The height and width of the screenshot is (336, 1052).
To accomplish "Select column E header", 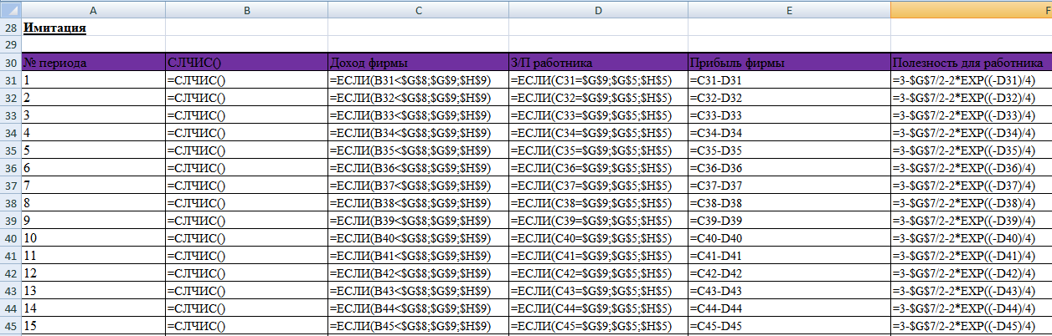I will click(789, 9).
